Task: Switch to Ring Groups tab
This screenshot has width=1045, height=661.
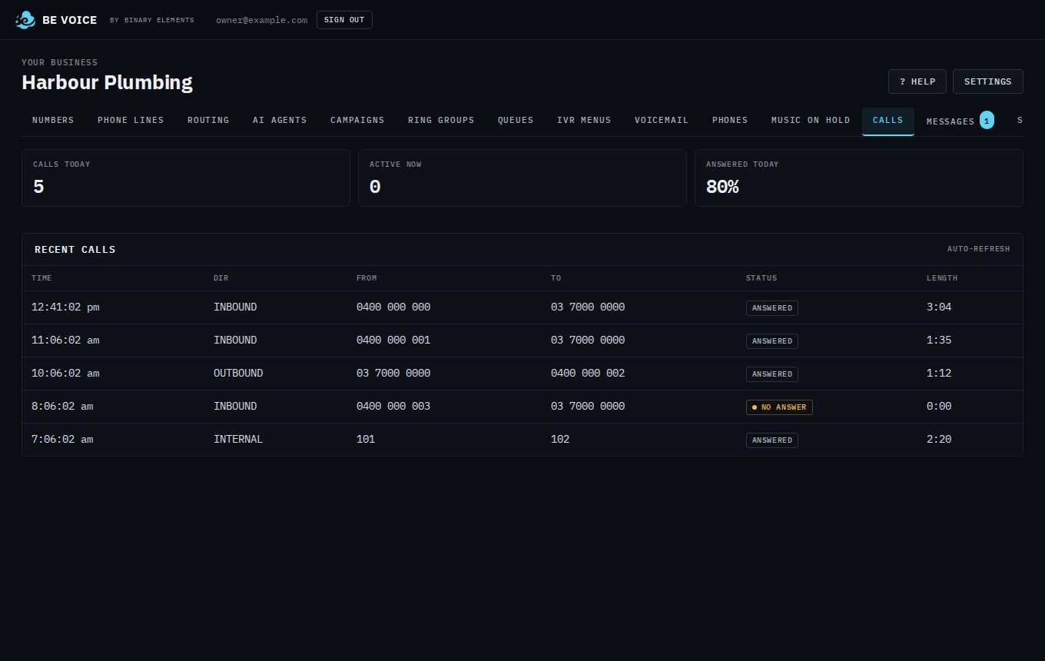Action: tap(441, 121)
